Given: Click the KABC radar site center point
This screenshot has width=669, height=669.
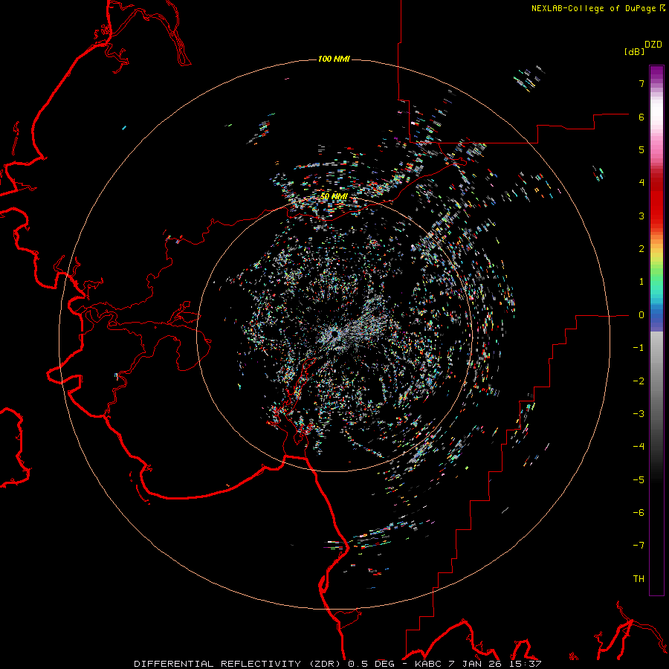Looking at the screenshot, I should coord(334,334).
